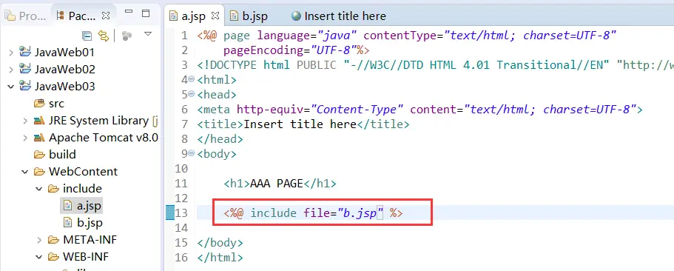Collapse the WEB-INF folder
Image resolution: width=674 pixels, height=271 pixels.
(39, 257)
